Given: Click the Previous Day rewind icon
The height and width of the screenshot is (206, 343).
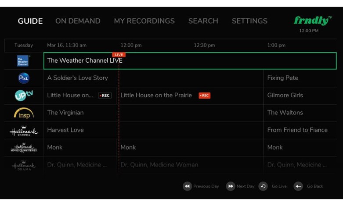Looking at the screenshot, I should pyautogui.click(x=187, y=186).
